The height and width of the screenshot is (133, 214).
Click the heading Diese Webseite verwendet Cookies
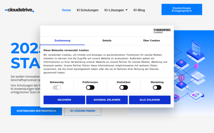click(x=66, y=50)
